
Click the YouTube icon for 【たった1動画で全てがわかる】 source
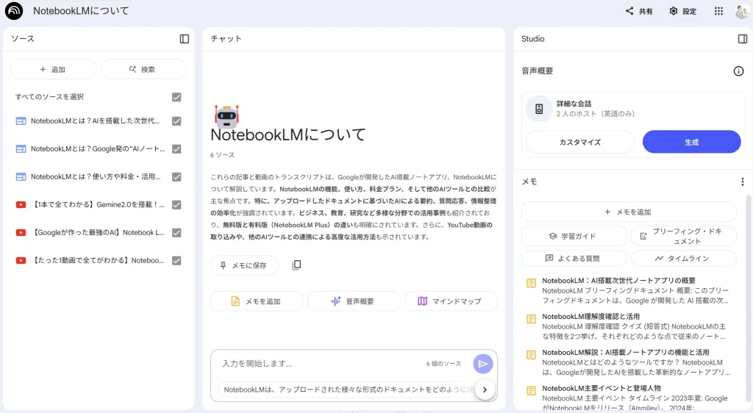[21, 260]
